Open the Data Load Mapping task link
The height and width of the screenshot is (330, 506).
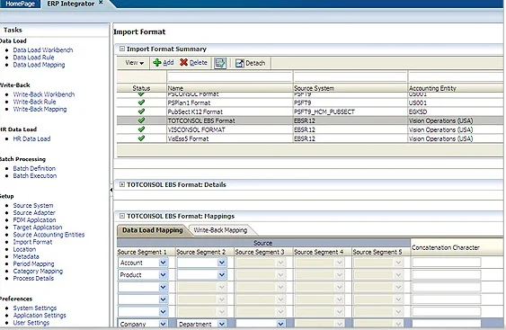coord(39,65)
